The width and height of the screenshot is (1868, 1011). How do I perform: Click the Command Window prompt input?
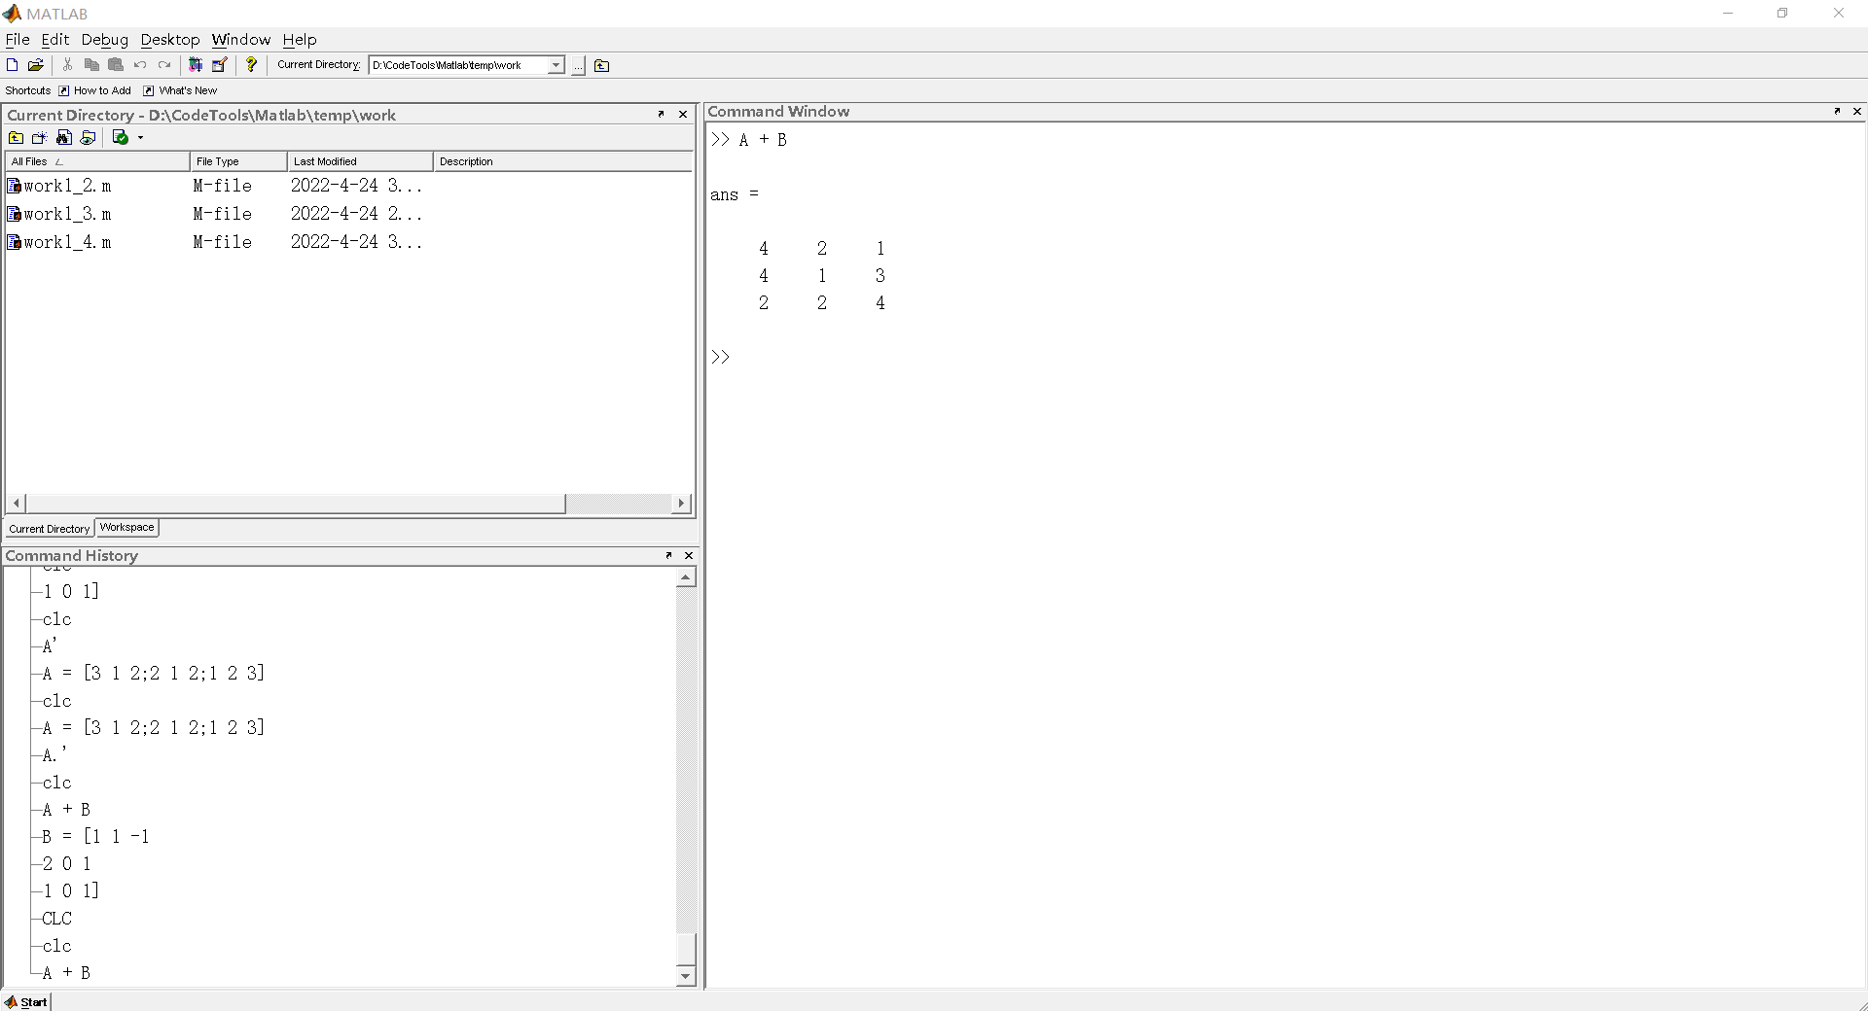(1284, 358)
